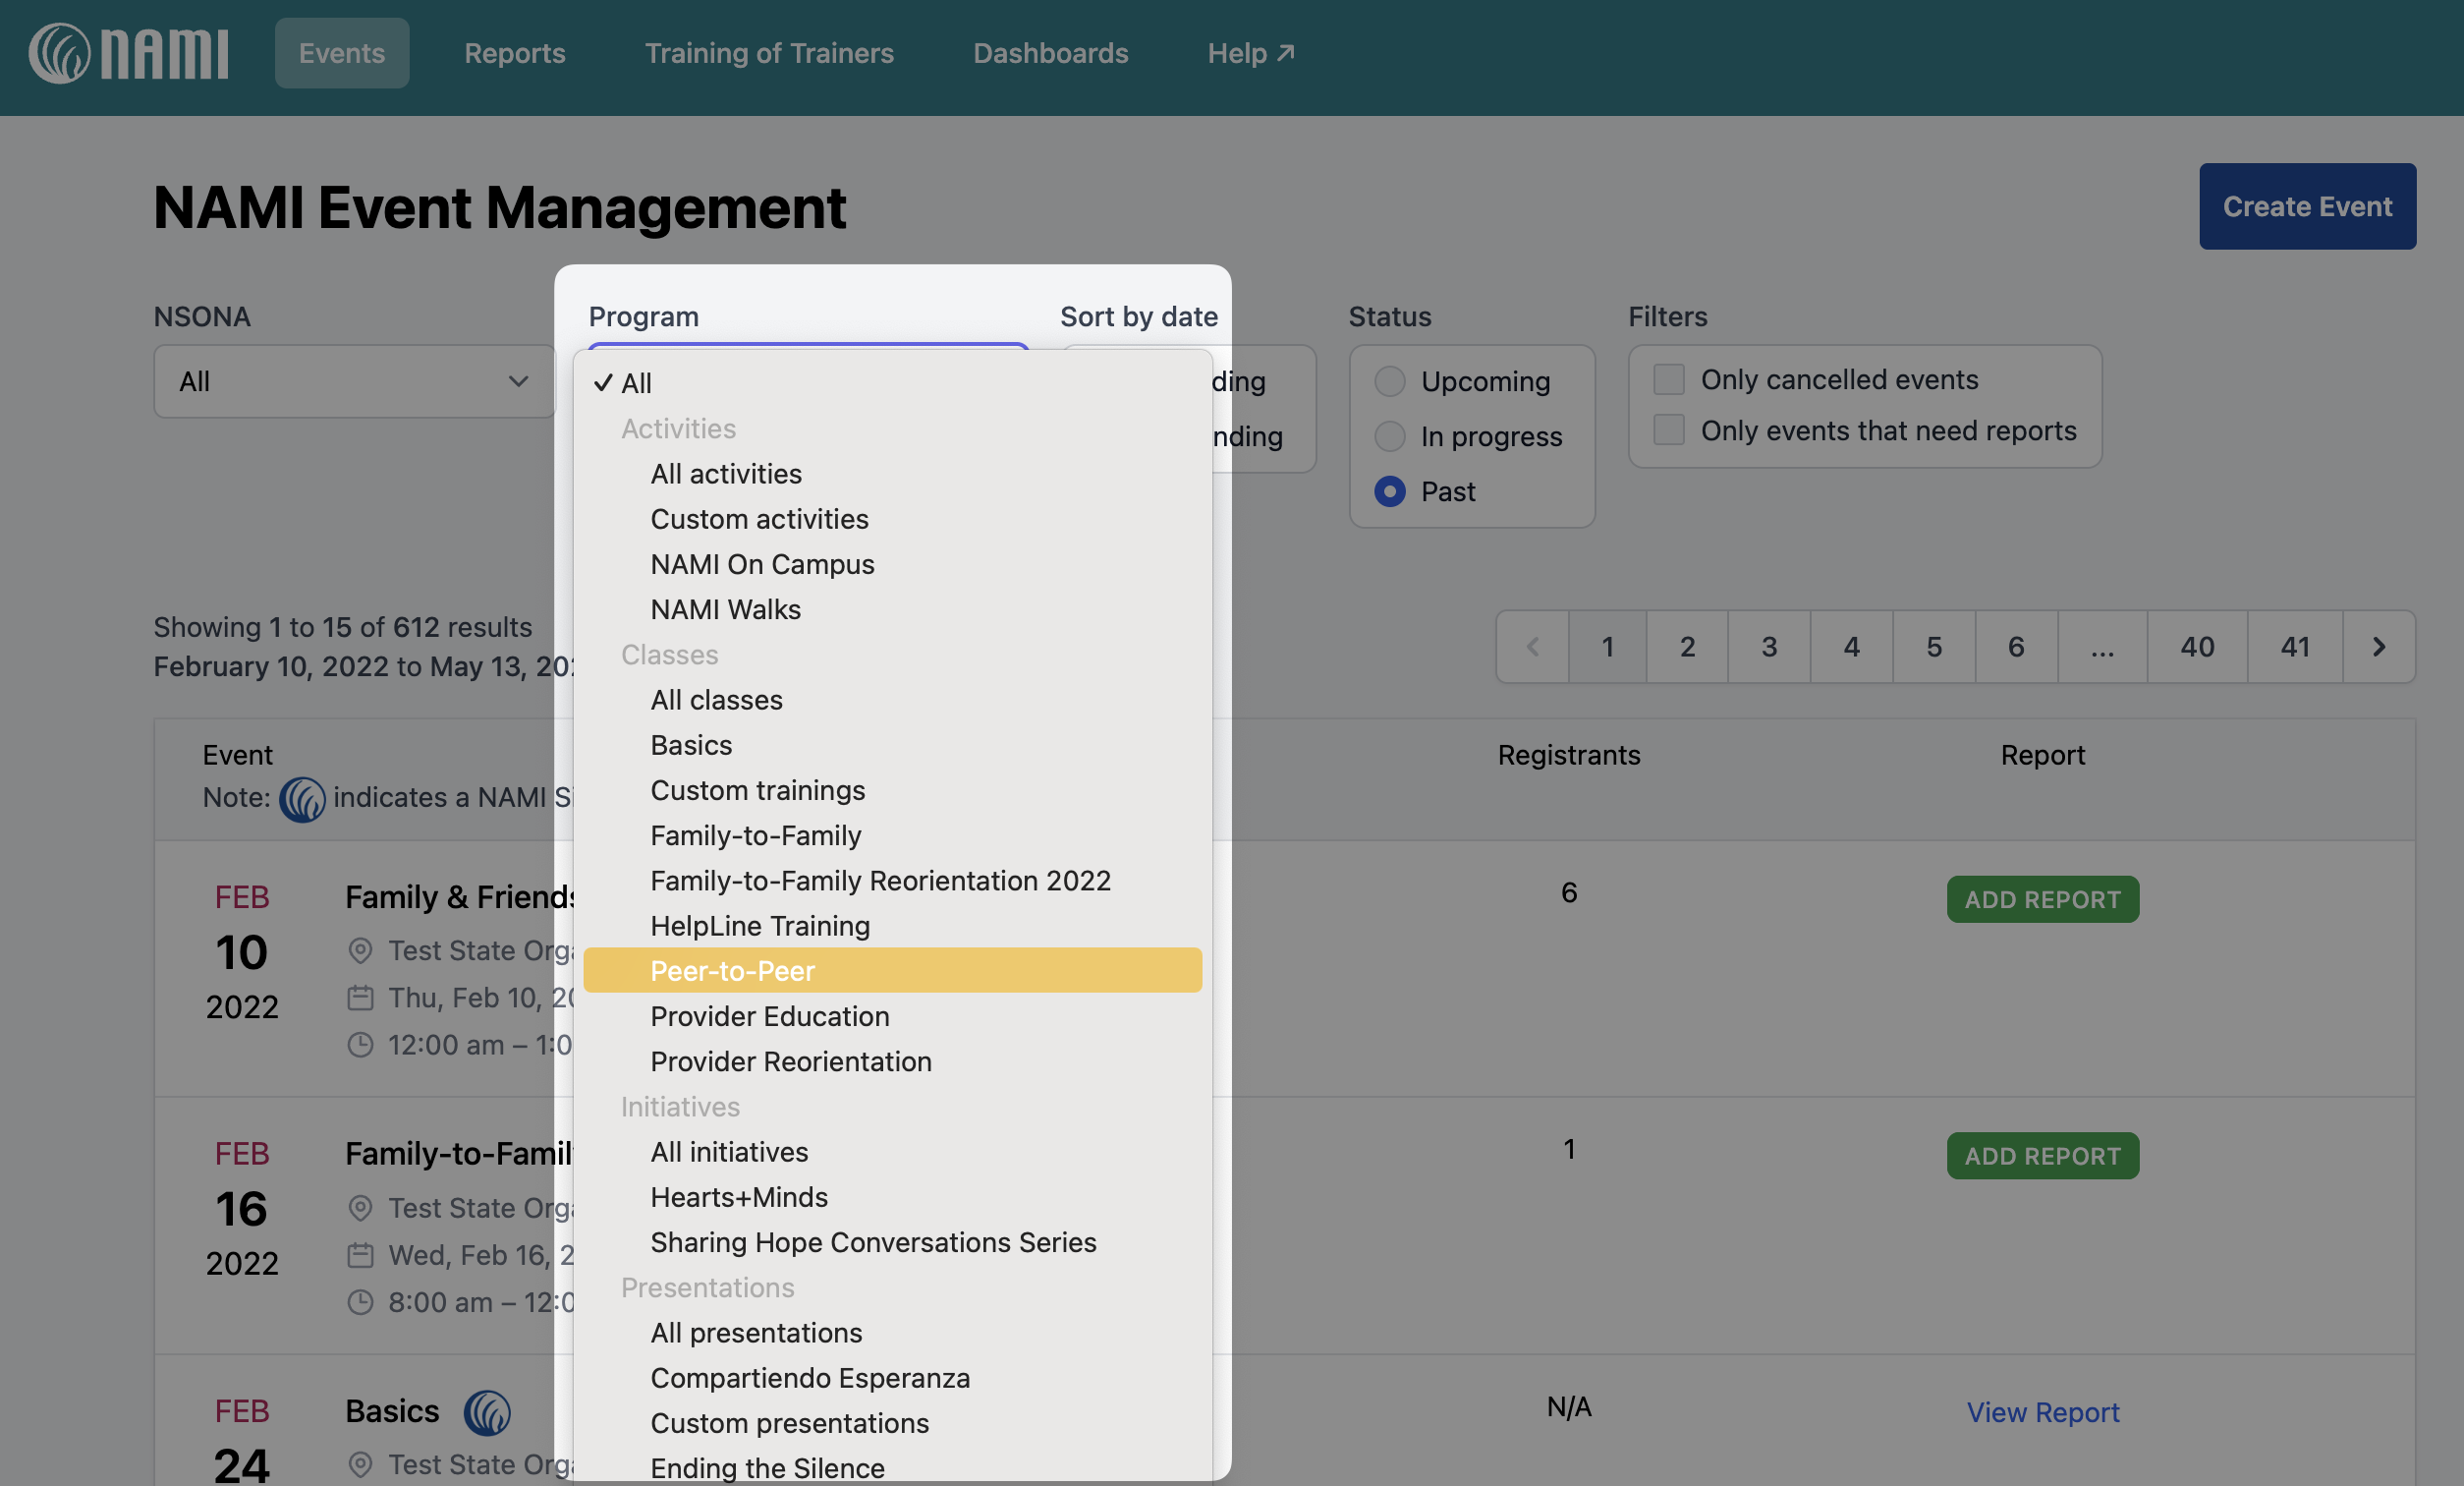
Task: Open View Report for Basics event
Action: pos(2042,1412)
